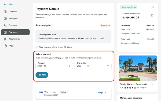Open the Charged to card dropdown

click(93, 66)
